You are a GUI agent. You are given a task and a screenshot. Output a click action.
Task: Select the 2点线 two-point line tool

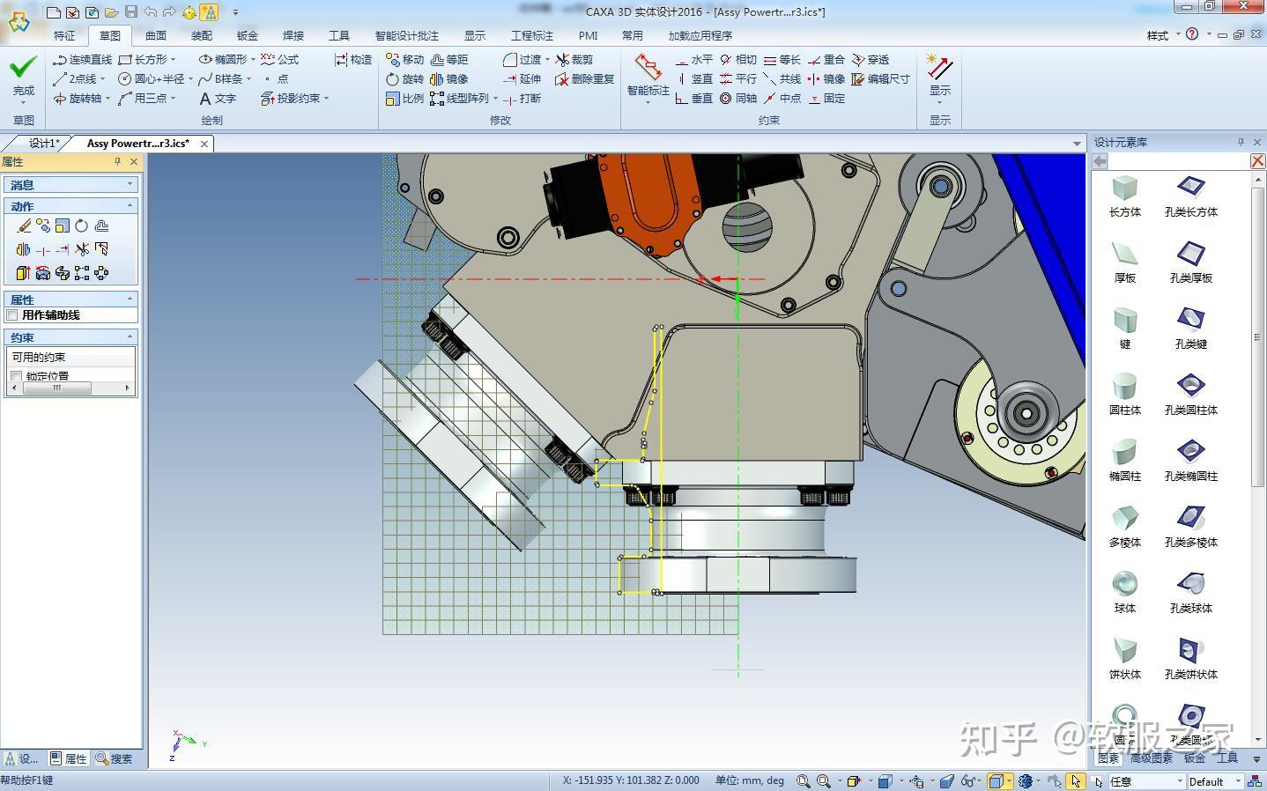75,79
